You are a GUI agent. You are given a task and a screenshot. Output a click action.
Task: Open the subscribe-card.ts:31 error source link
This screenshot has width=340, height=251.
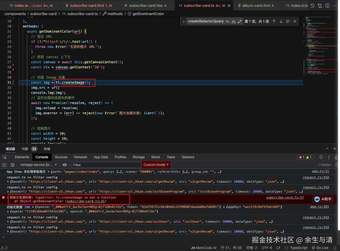tap(86, 201)
